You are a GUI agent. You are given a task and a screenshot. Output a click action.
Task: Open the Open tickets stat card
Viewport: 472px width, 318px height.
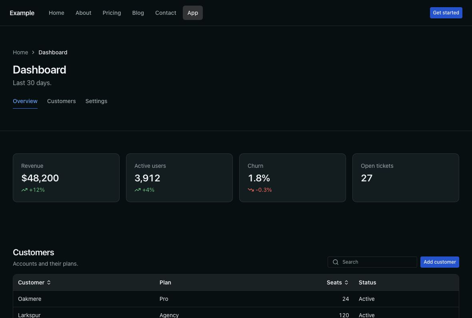pos(406,178)
